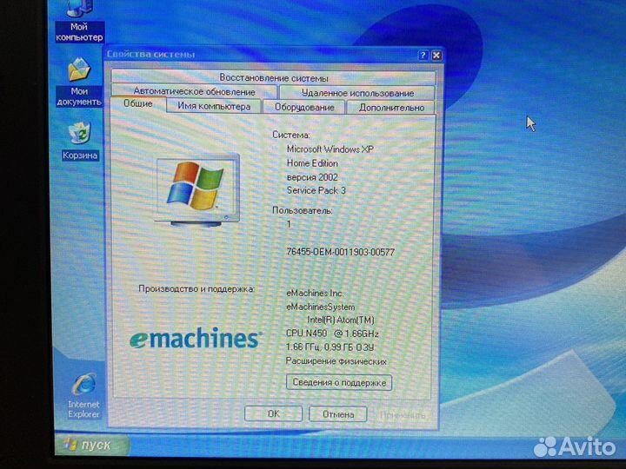Image resolution: width=626 pixels, height=469 pixels.
Task: Click the Home Edition text
Action: pos(312,163)
